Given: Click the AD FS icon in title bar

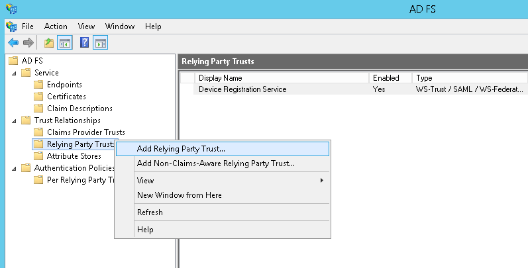Looking at the screenshot, I should click(x=11, y=9).
